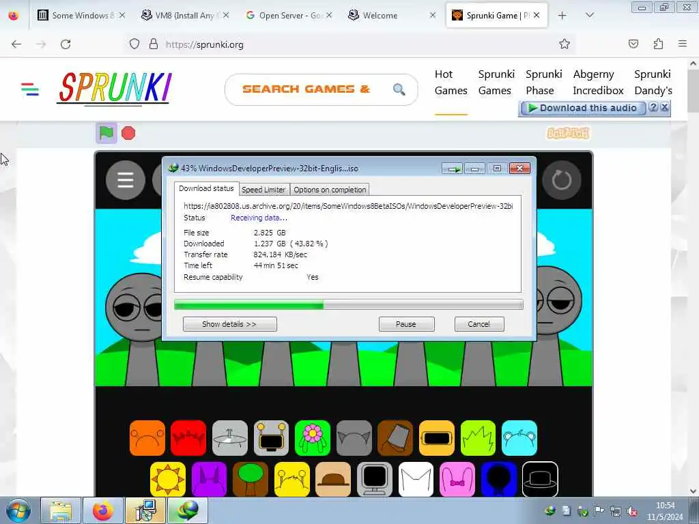
Task: Select the brown tree character icon
Action: click(x=251, y=480)
